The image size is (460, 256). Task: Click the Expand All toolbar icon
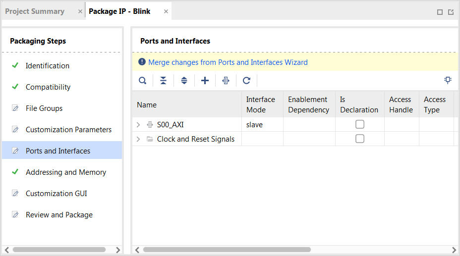coord(184,81)
